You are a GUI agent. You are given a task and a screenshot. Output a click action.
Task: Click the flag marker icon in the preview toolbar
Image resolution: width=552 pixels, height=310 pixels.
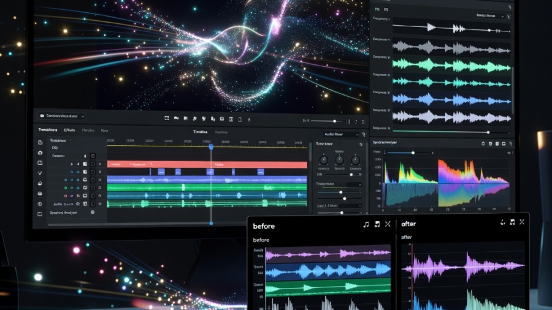click(x=177, y=118)
